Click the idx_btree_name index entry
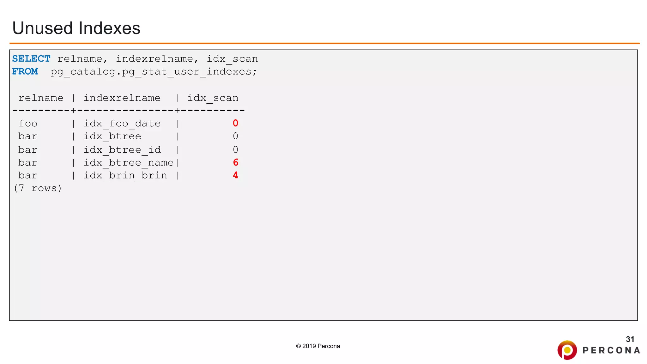Screen dimensions: 647x364 [128, 163]
